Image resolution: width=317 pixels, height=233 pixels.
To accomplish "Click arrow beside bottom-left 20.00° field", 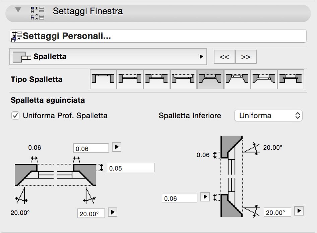I will (112, 212).
